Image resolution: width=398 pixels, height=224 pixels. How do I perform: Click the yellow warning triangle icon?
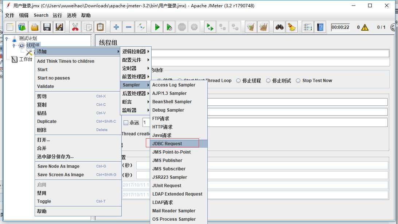365,27
